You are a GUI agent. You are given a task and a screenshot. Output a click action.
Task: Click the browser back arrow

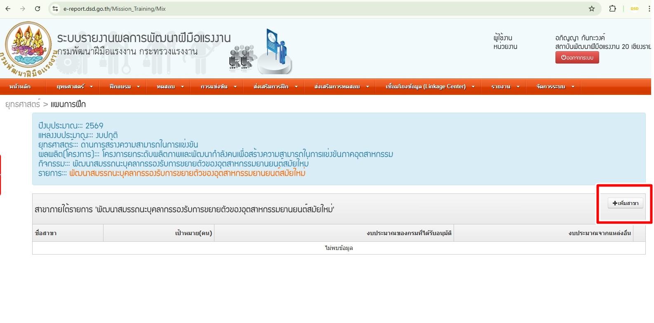(x=8, y=9)
